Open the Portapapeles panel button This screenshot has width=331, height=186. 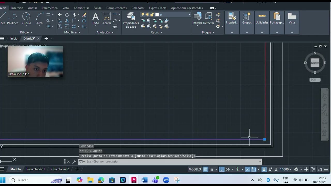click(277, 22)
